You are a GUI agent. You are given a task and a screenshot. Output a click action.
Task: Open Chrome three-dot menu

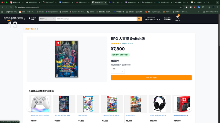(x=218, y=7)
